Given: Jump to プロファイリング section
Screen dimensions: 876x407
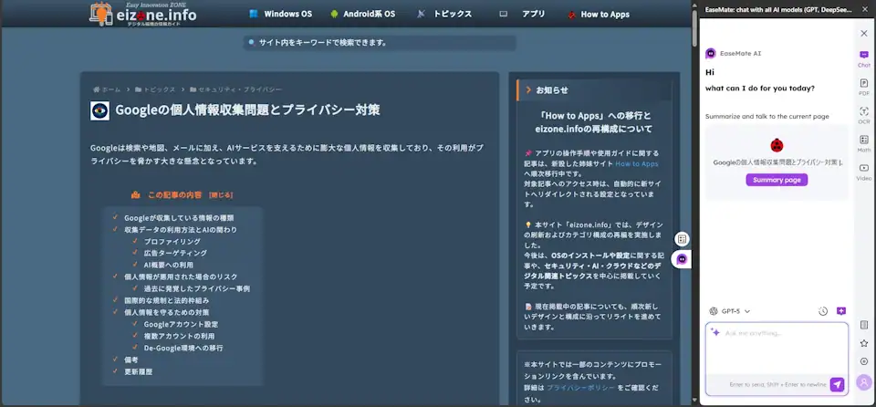Looking at the screenshot, I should (x=172, y=242).
